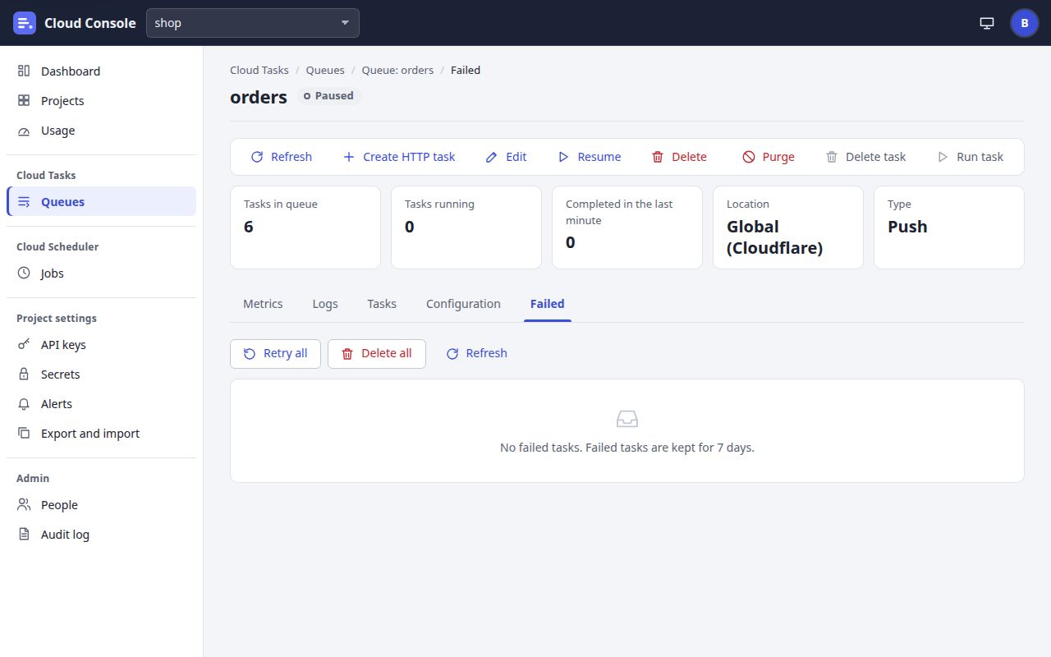Viewport: 1051px width, 657px height.
Task: Open Alerts in the sidebar
Action: (101, 404)
